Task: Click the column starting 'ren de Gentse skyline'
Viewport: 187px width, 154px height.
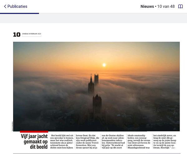Action: pyautogui.click(x=113, y=142)
